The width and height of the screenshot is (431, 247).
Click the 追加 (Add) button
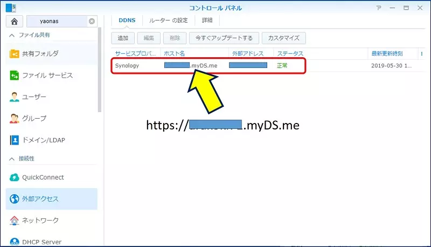click(123, 38)
